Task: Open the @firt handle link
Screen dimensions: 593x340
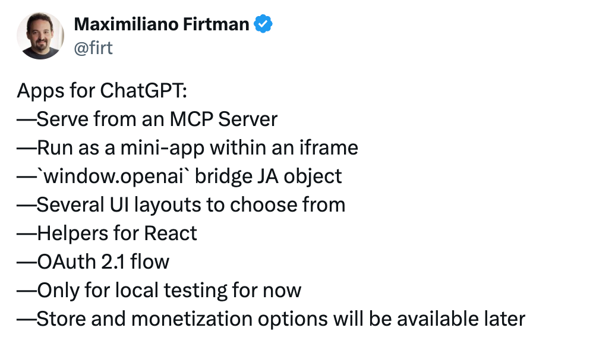Action: [x=93, y=48]
